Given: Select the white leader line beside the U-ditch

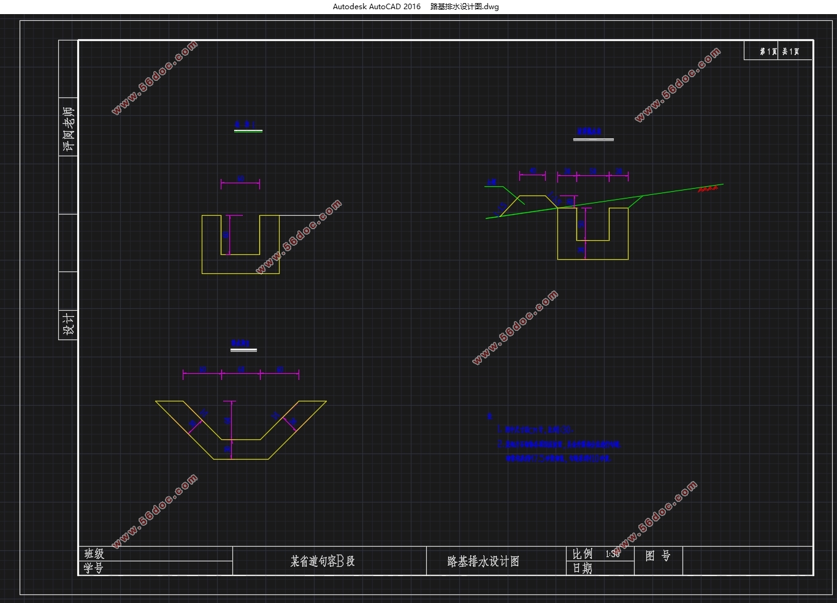Looking at the screenshot, I should click(x=299, y=215).
